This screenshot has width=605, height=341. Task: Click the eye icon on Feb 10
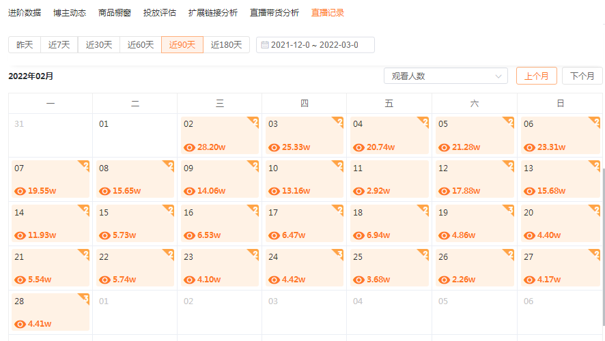[x=274, y=191]
